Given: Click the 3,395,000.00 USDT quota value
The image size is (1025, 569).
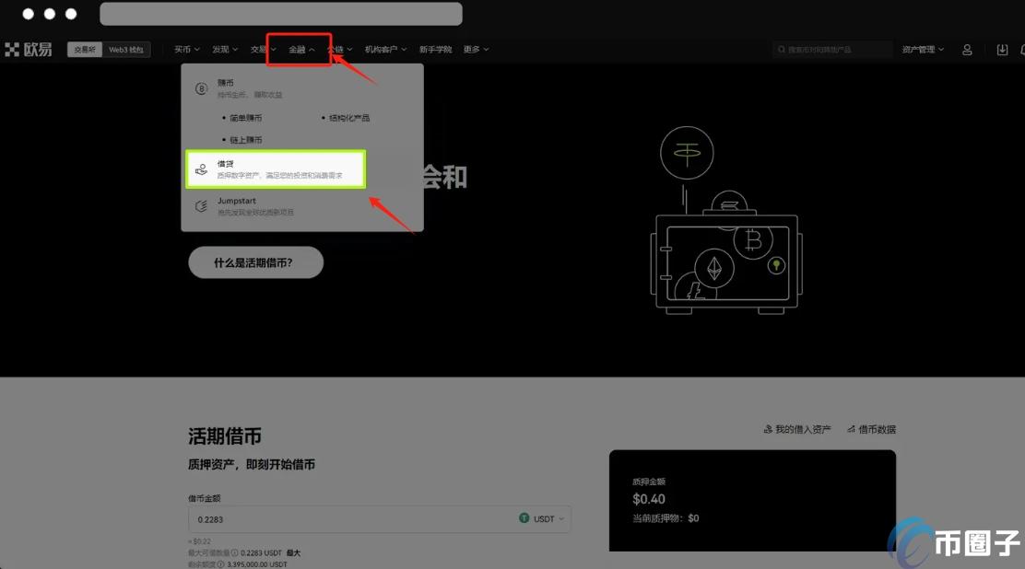Looking at the screenshot, I should (257, 564).
